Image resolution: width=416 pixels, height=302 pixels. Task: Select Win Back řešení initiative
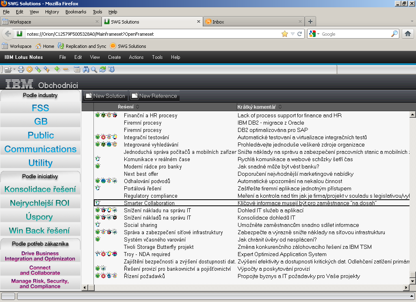click(40, 231)
